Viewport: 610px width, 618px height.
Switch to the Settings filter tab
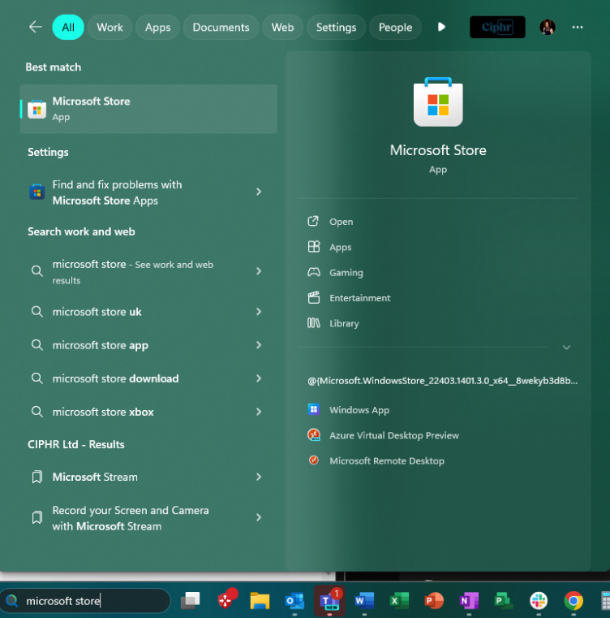[x=336, y=27]
